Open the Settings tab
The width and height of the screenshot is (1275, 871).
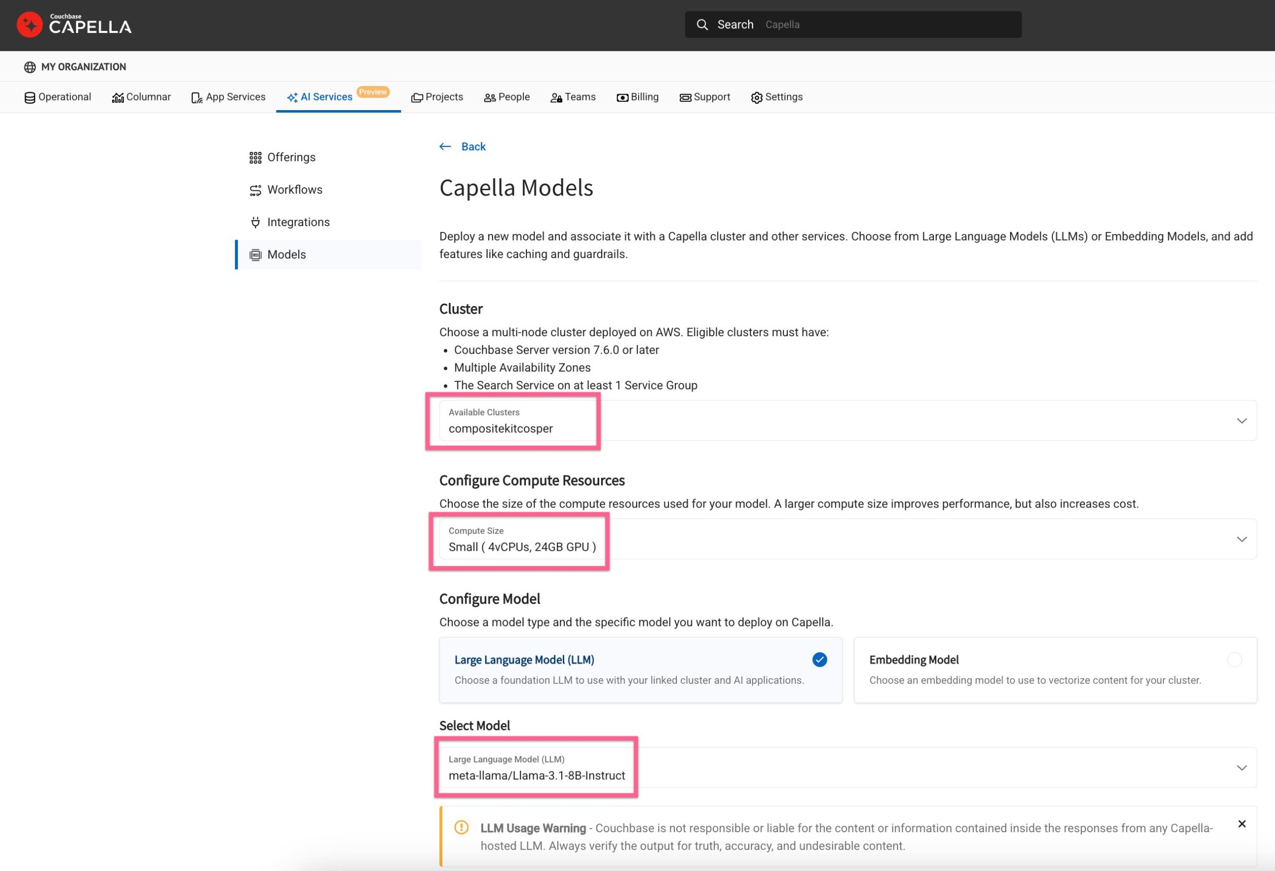coord(777,97)
